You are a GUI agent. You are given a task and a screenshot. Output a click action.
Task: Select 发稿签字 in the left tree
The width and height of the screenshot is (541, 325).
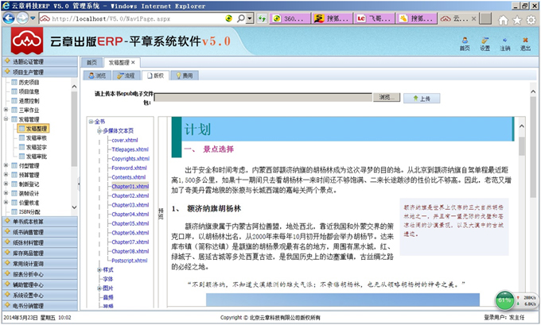37,147
